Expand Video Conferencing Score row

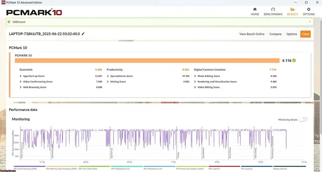[21, 82]
